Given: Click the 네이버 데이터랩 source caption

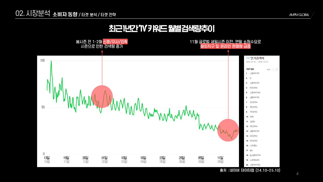Looking at the screenshot, I should (250, 170).
